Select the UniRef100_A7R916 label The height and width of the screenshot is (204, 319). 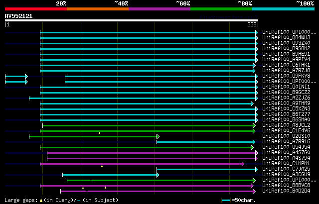click(286, 142)
